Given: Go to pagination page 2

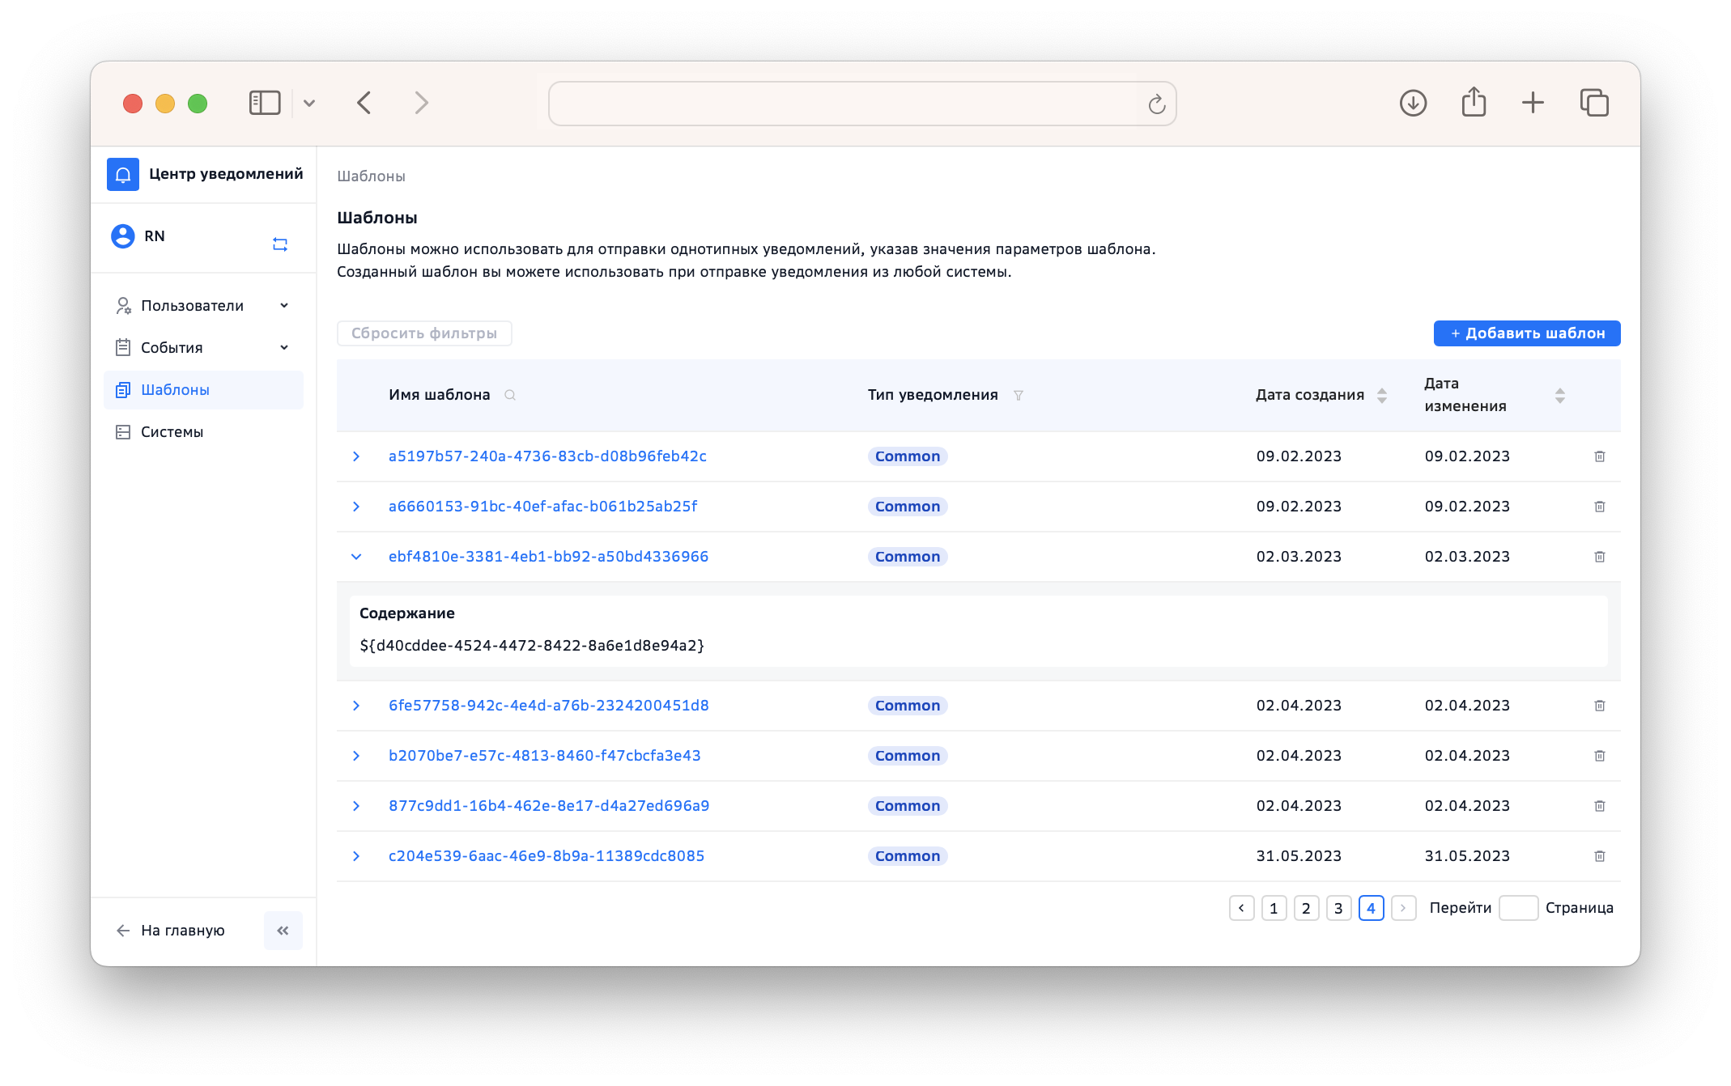Looking at the screenshot, I should coord(1306,908).
